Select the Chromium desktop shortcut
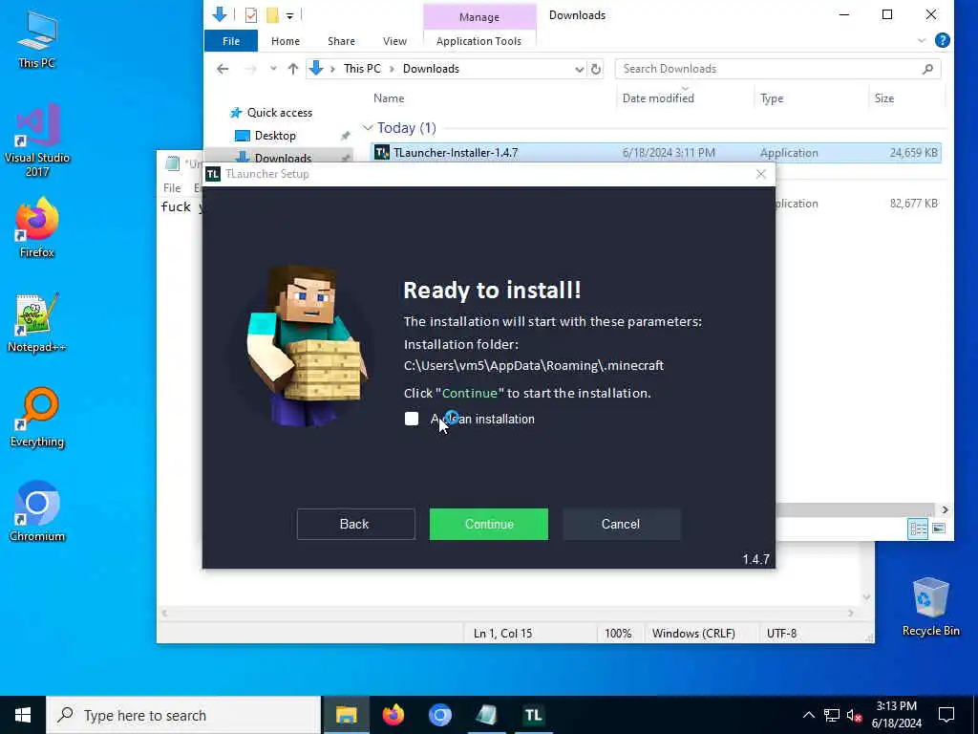 click(x=37, y=512)
